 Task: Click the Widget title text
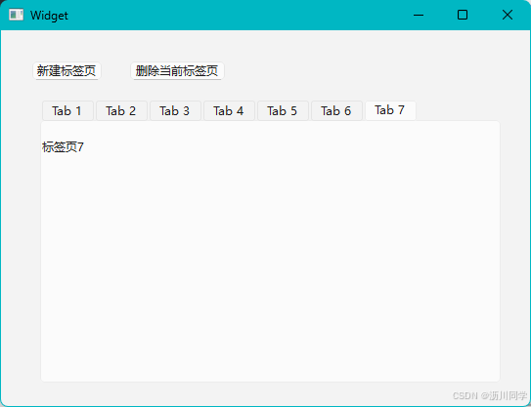(x=49, y=16)
